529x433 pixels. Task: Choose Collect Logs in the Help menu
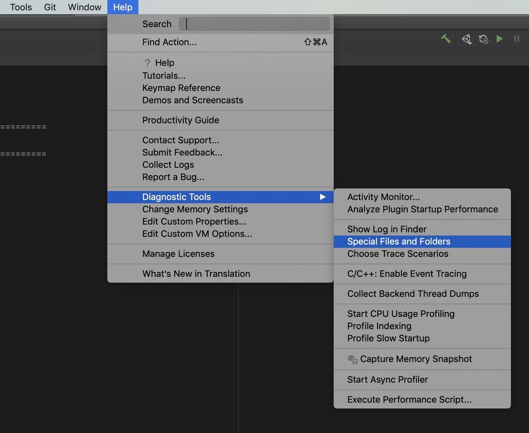220,165
